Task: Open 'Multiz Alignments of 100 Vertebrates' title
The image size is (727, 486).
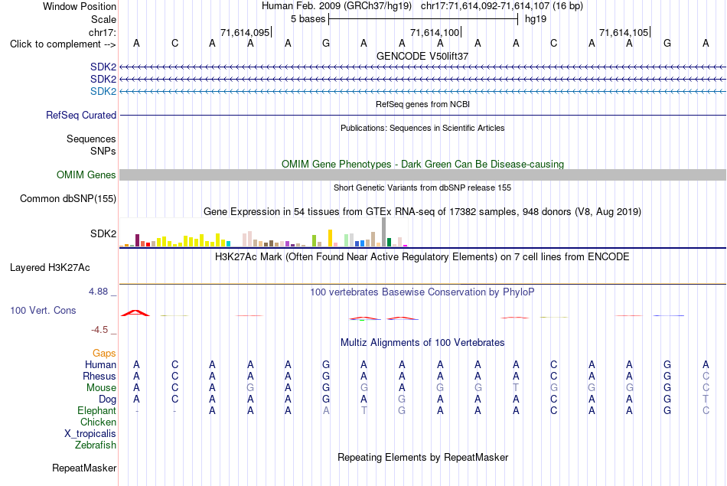Action: point(422,343)
